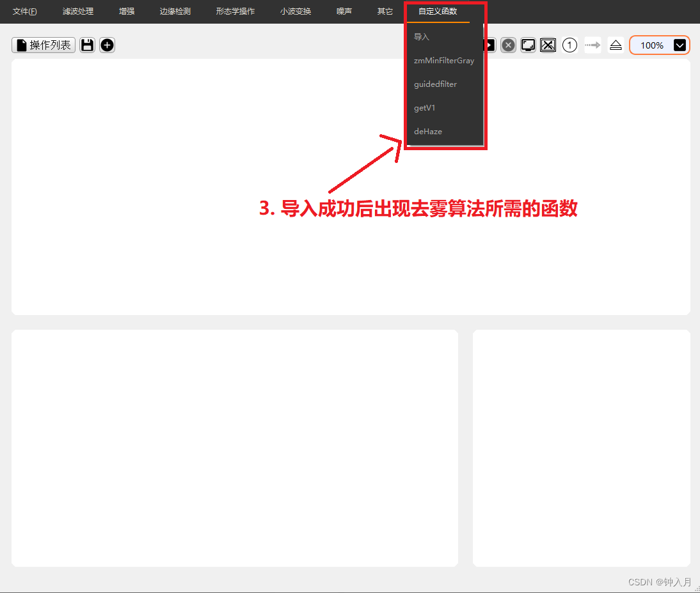Open the 文件(F) menu

tap(24, 11)
